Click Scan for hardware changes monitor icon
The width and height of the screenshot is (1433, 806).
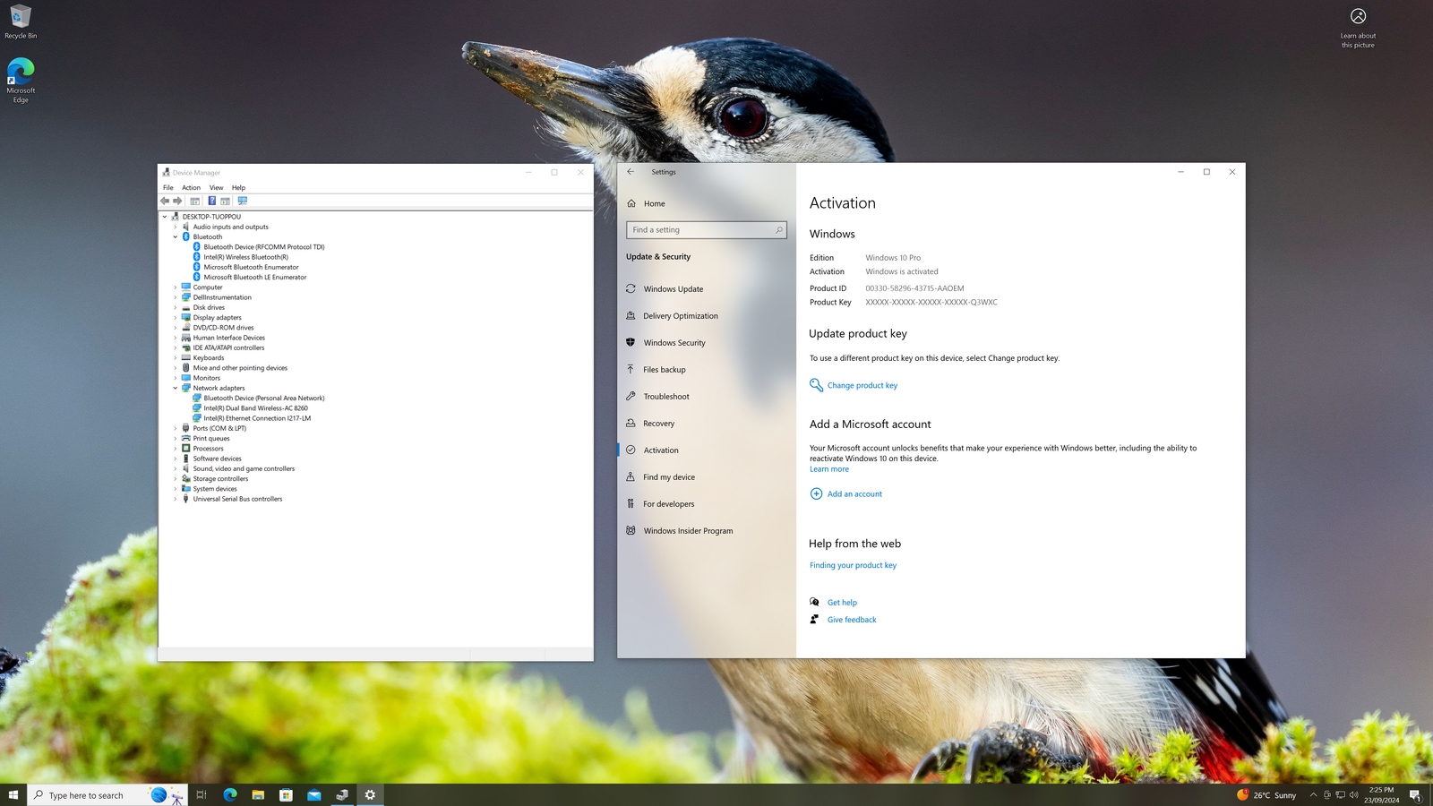coord(243,201)
